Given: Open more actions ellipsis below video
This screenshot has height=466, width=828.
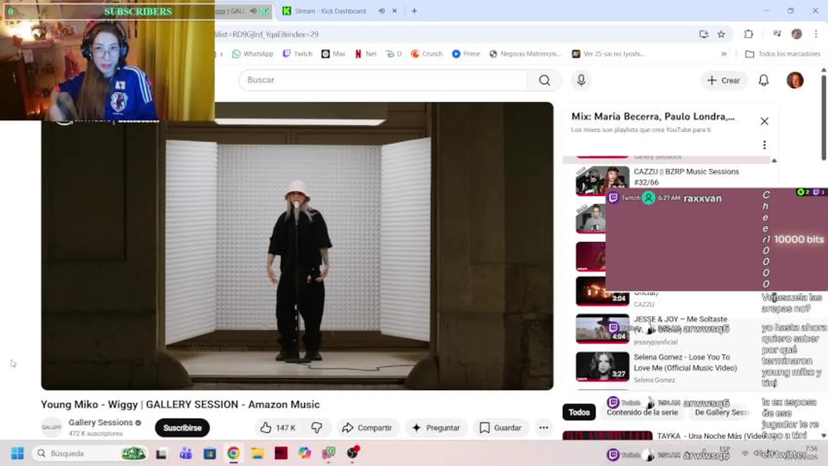Looking at the screenshot, I should (544, 428).
